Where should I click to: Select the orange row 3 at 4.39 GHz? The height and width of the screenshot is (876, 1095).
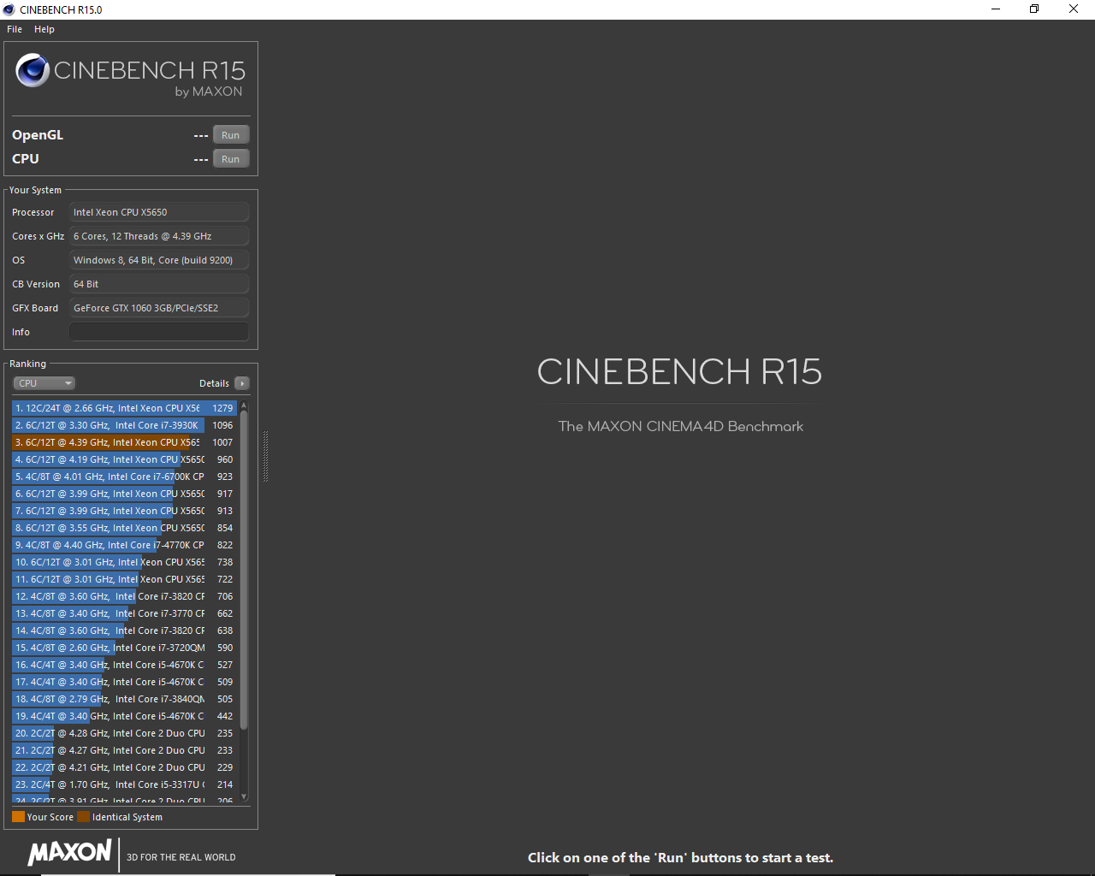pyautogui.click(x=125, y=442)
